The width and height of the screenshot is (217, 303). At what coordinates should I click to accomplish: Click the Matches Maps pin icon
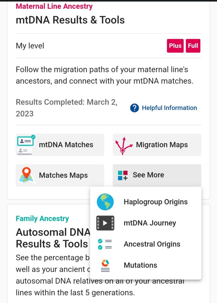coord(27,175)
